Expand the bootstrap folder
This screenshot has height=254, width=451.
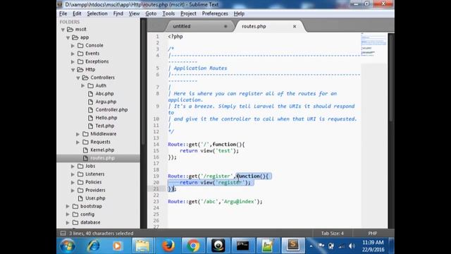pos(68,206)
